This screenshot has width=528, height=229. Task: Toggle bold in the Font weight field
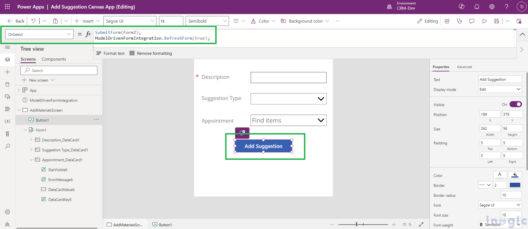482,224
